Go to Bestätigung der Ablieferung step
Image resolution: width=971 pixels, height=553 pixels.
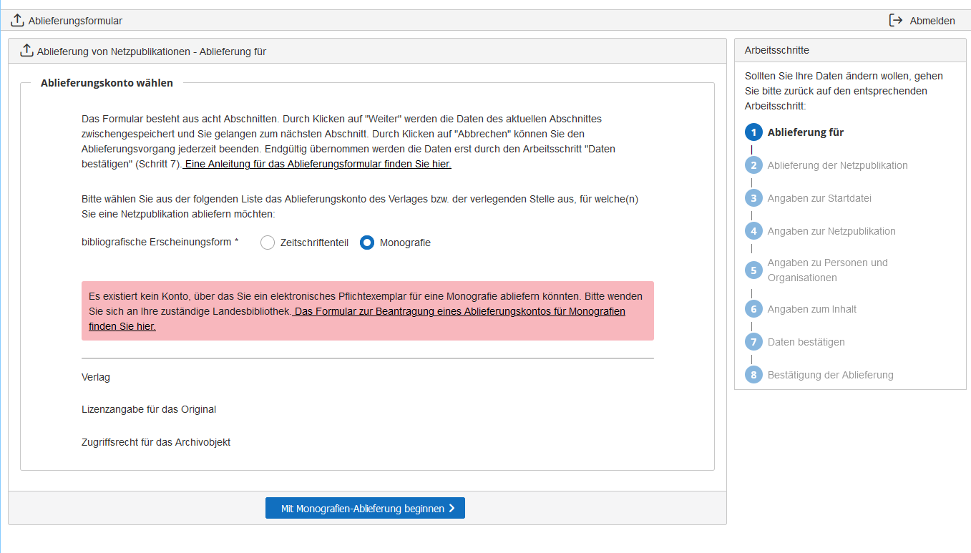pyautogui.click(x=831, y=375)
